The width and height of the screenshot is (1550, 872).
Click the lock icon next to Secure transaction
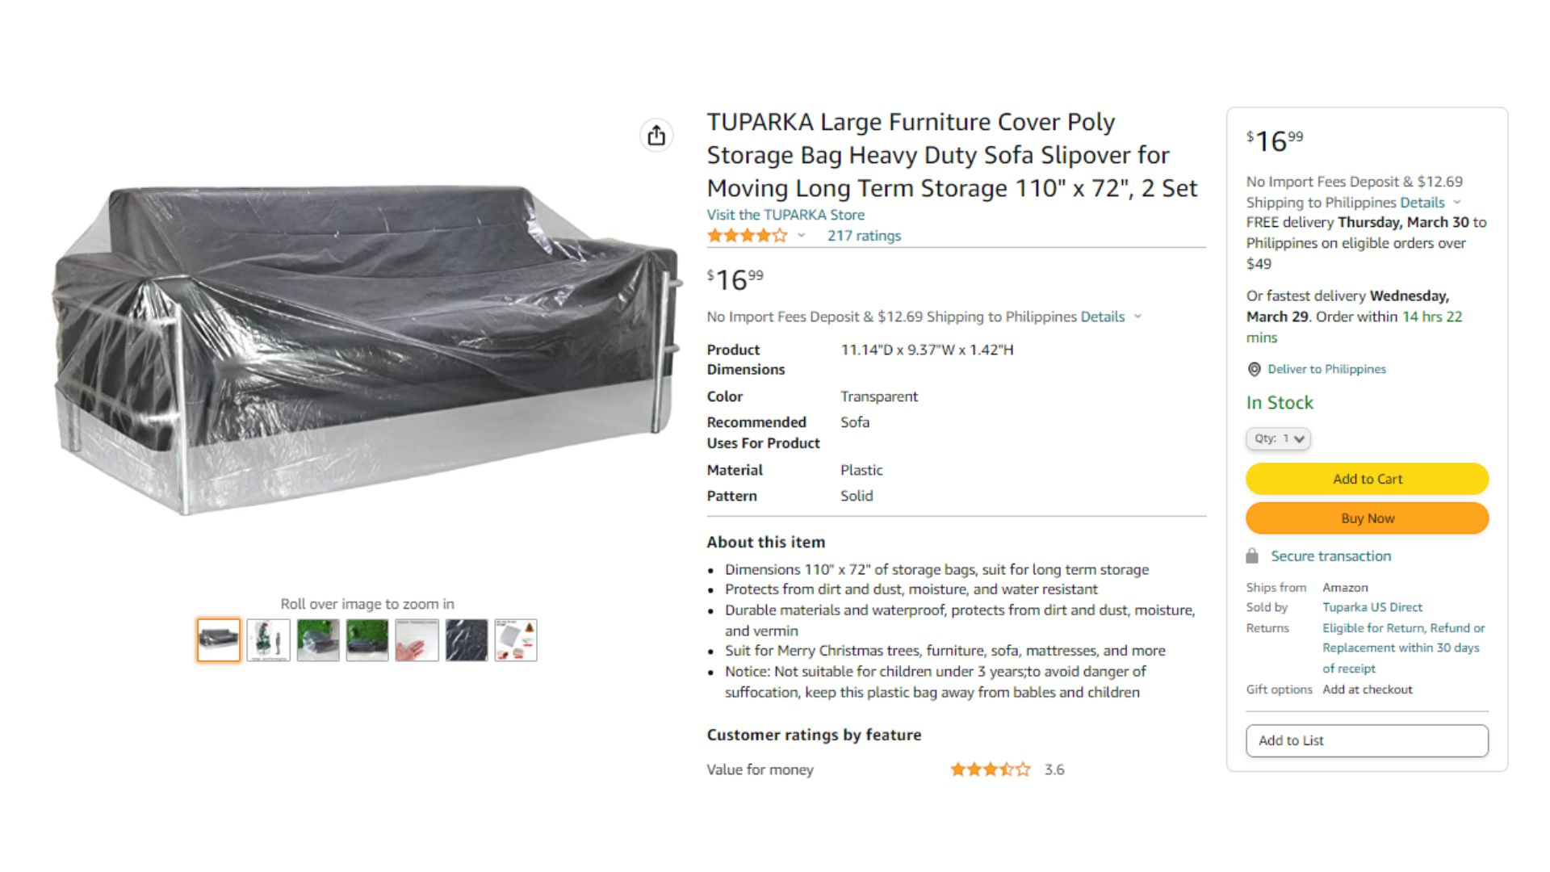click(x=1252, y=555)
